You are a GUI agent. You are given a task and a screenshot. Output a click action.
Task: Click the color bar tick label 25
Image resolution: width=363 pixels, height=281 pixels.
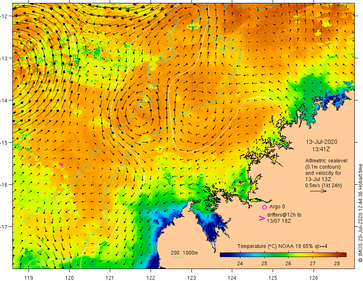tap(264, 263)
